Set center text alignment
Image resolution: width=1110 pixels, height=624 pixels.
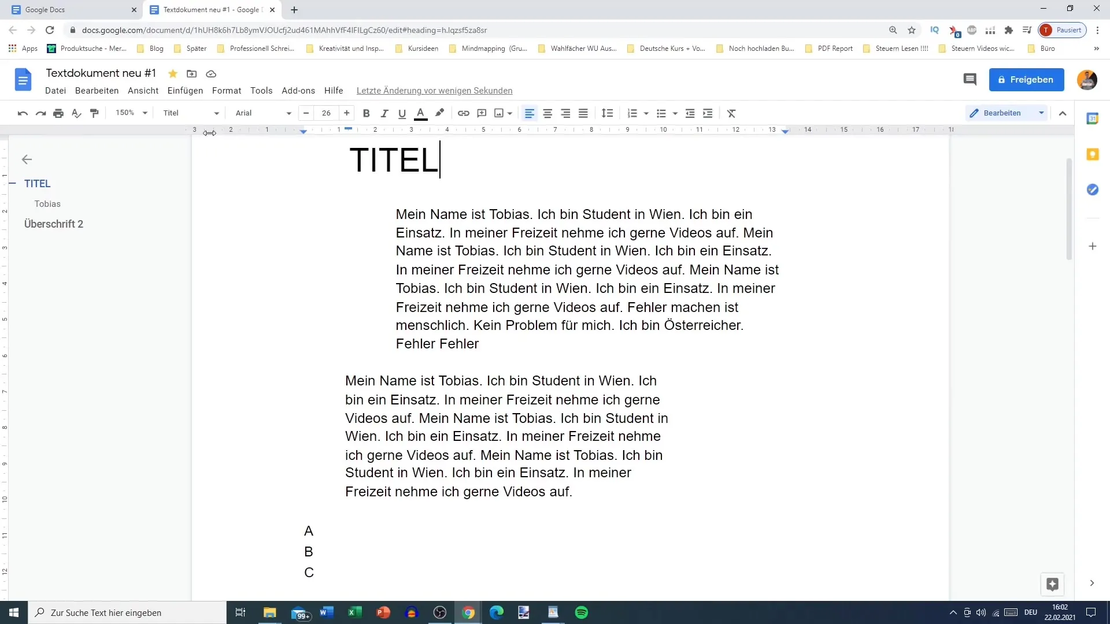[547, 113]
